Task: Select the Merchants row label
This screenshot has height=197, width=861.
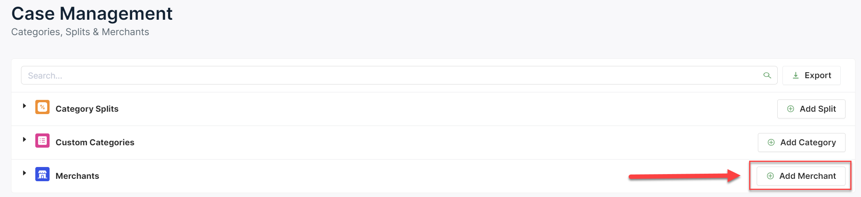Action: pos(77,176)
